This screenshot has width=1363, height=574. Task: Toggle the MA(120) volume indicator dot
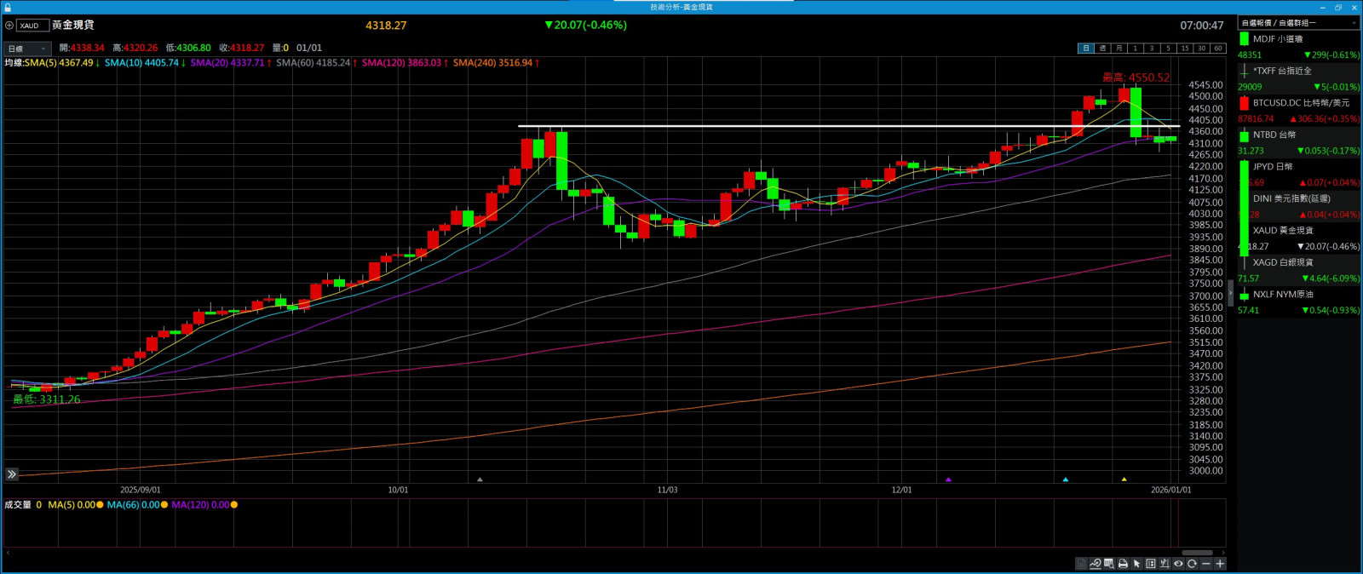pos(234,505)
